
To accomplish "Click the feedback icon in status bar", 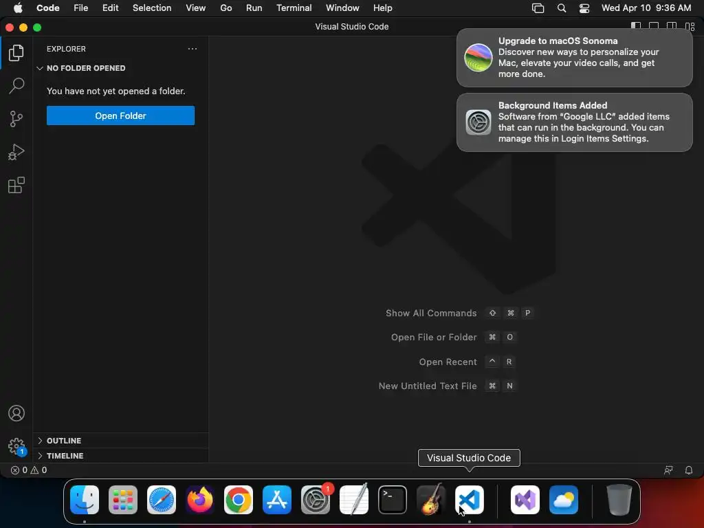I will point(668,470).
